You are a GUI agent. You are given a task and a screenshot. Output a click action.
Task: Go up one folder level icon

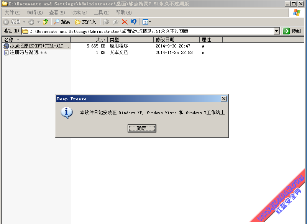[x=46, y=22]
